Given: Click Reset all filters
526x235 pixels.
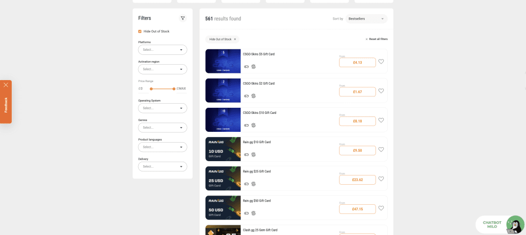Looking at the screenshot, I should 377,39.
